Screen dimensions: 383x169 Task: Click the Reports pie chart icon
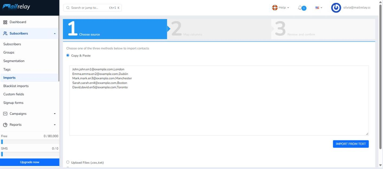pos(5,125)
